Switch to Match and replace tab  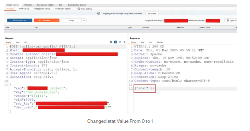tap(63, 9)
